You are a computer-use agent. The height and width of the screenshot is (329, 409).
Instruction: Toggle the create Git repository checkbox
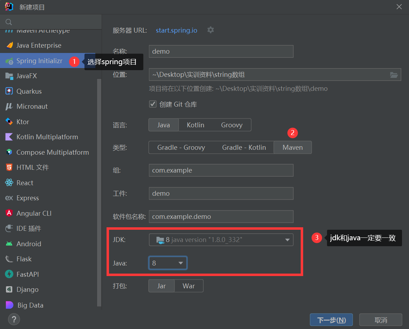152,104
